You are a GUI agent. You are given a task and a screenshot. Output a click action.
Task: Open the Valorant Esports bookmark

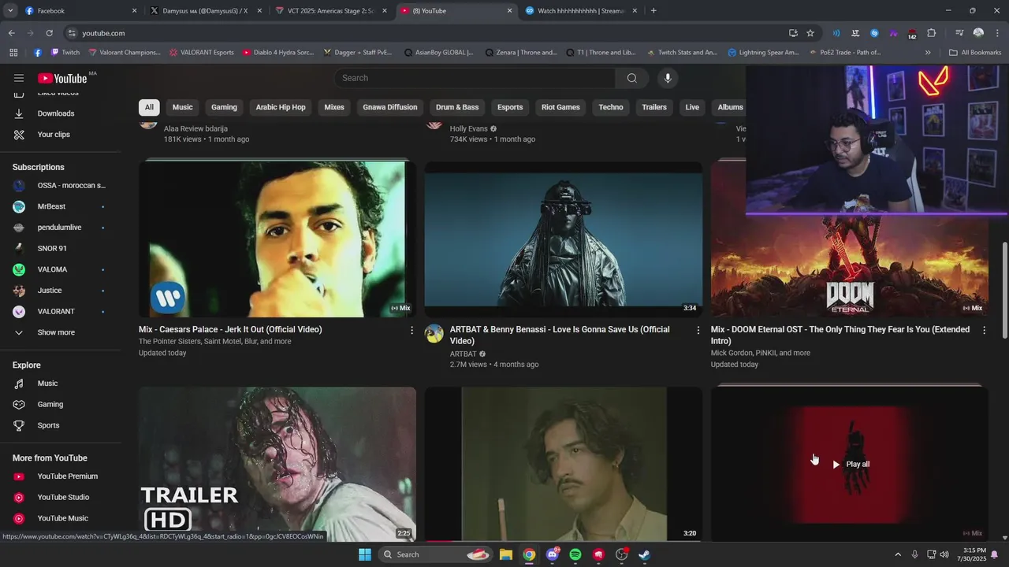(x=202, y=53)
